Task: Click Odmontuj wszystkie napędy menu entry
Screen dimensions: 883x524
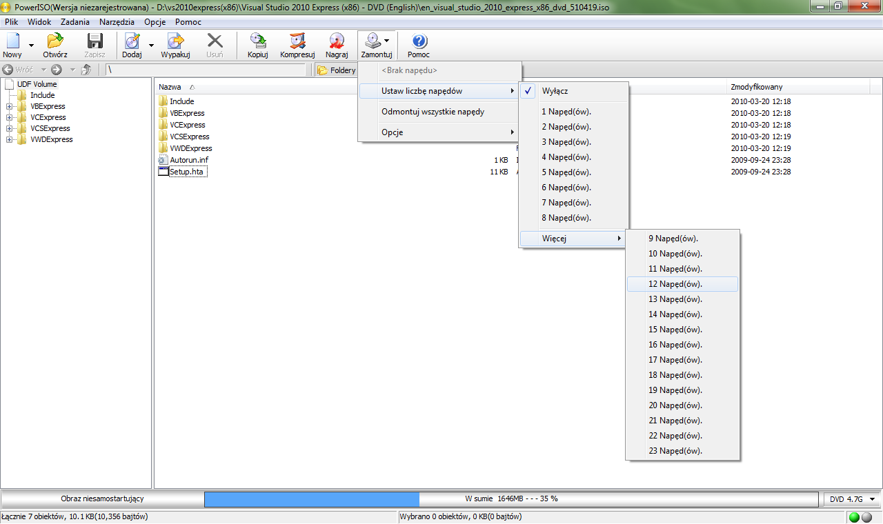Action: (433, 112)
